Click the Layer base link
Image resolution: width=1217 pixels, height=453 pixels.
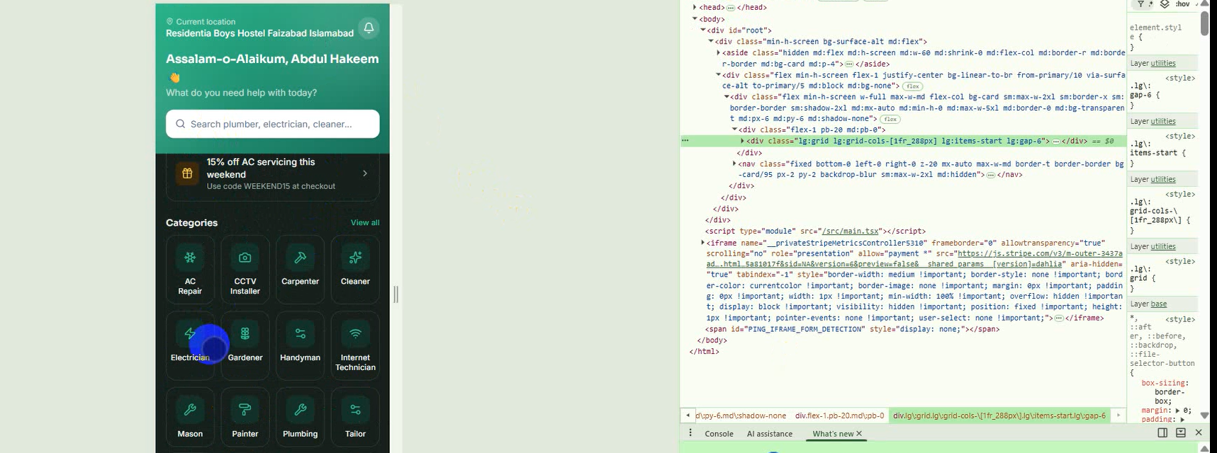pyautogui.click(x=1158, y=304)
